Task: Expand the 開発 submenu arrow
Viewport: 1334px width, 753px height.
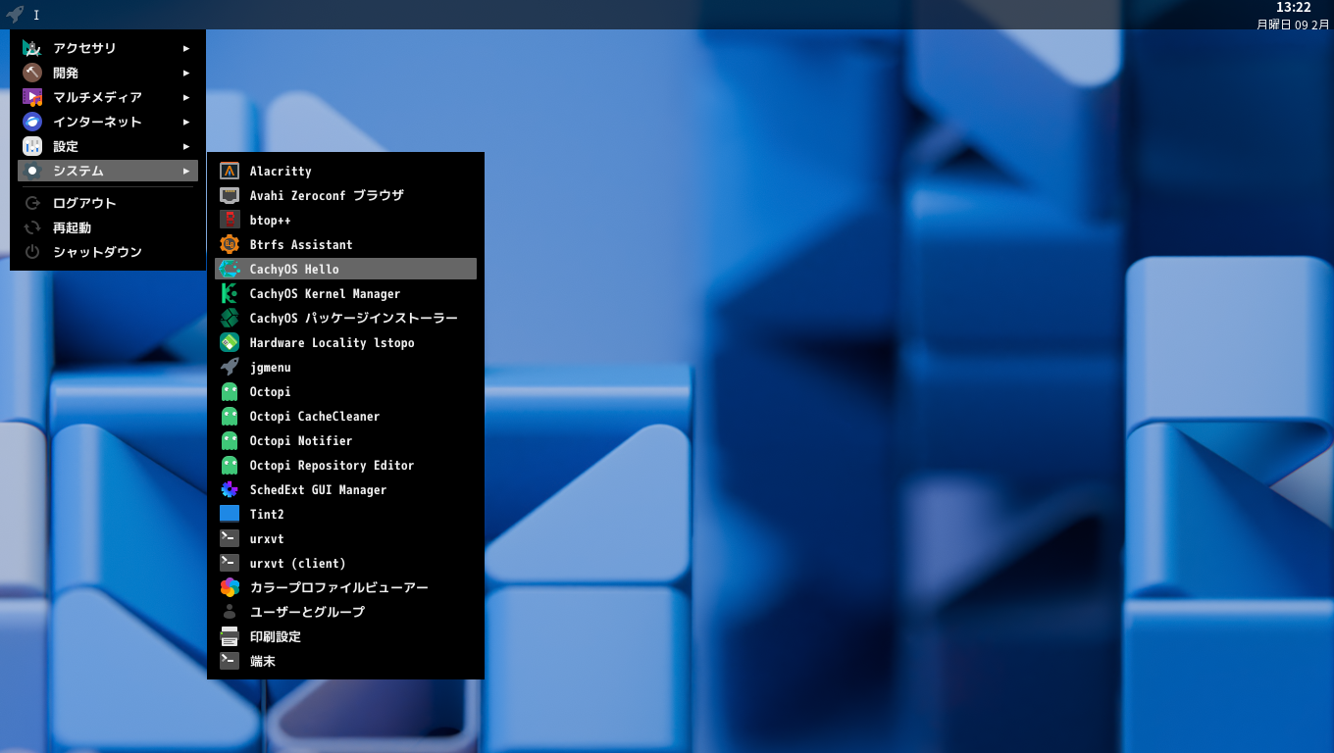Action: tap(186, 73)
